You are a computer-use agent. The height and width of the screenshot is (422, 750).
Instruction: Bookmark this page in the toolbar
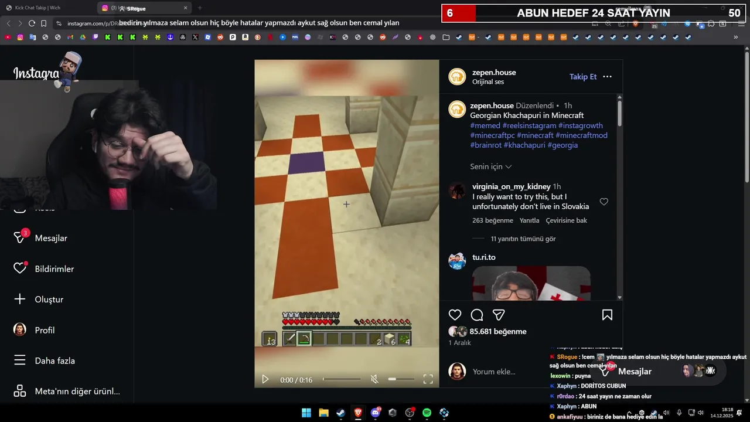pyautogui.click(x=43, y=23)
